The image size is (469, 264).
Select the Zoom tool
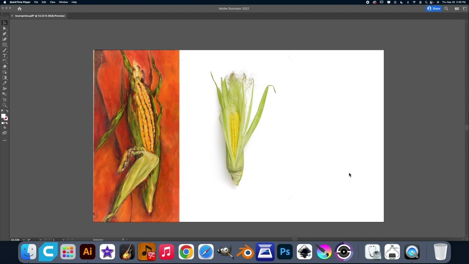coord(5,105)
